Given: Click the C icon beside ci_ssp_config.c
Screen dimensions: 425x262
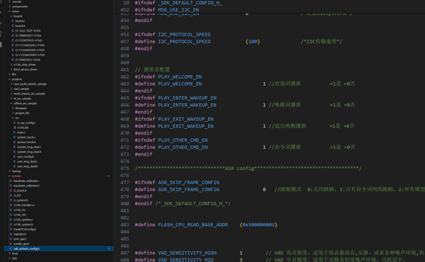Looking at the screenshot, I should pyautogui.click(x=15, y=123).
